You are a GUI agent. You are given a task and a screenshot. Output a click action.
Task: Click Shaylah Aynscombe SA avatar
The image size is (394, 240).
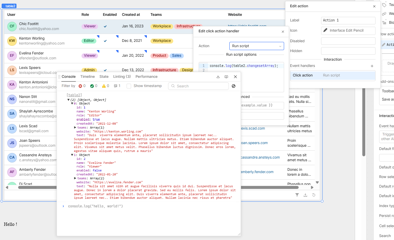tap(12, 114)
